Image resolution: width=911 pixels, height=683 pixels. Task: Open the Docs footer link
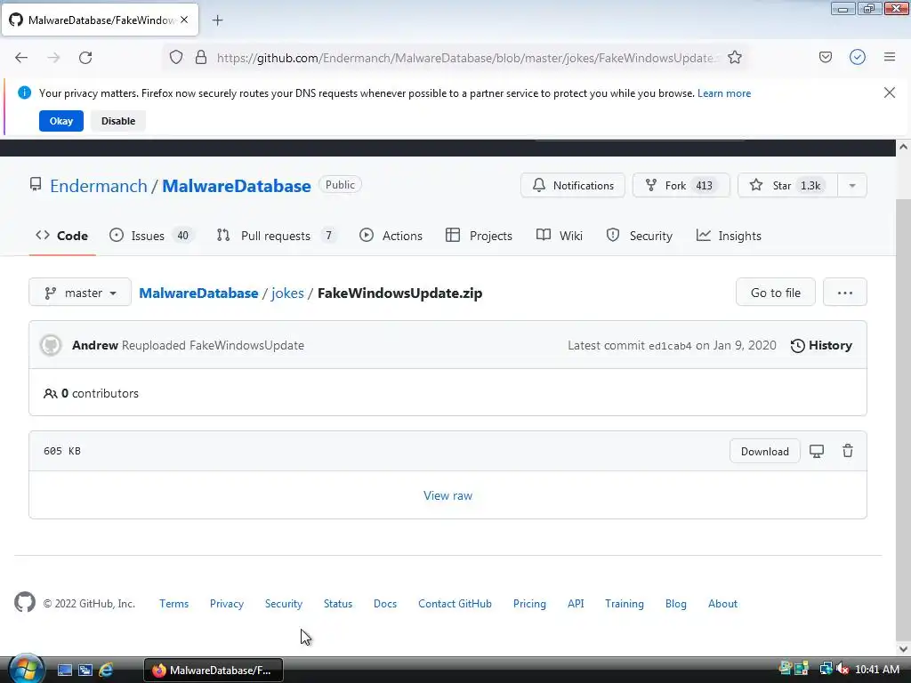pyautogui.click(x=385, y=604)
